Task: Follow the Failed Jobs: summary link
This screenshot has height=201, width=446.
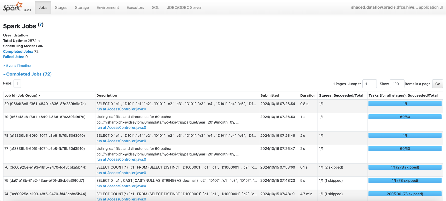Action: [x=14, y=57]
